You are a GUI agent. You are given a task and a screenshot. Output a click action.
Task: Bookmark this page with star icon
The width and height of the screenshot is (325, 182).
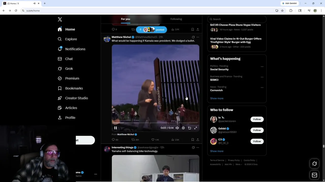click(x=282, y=11)
